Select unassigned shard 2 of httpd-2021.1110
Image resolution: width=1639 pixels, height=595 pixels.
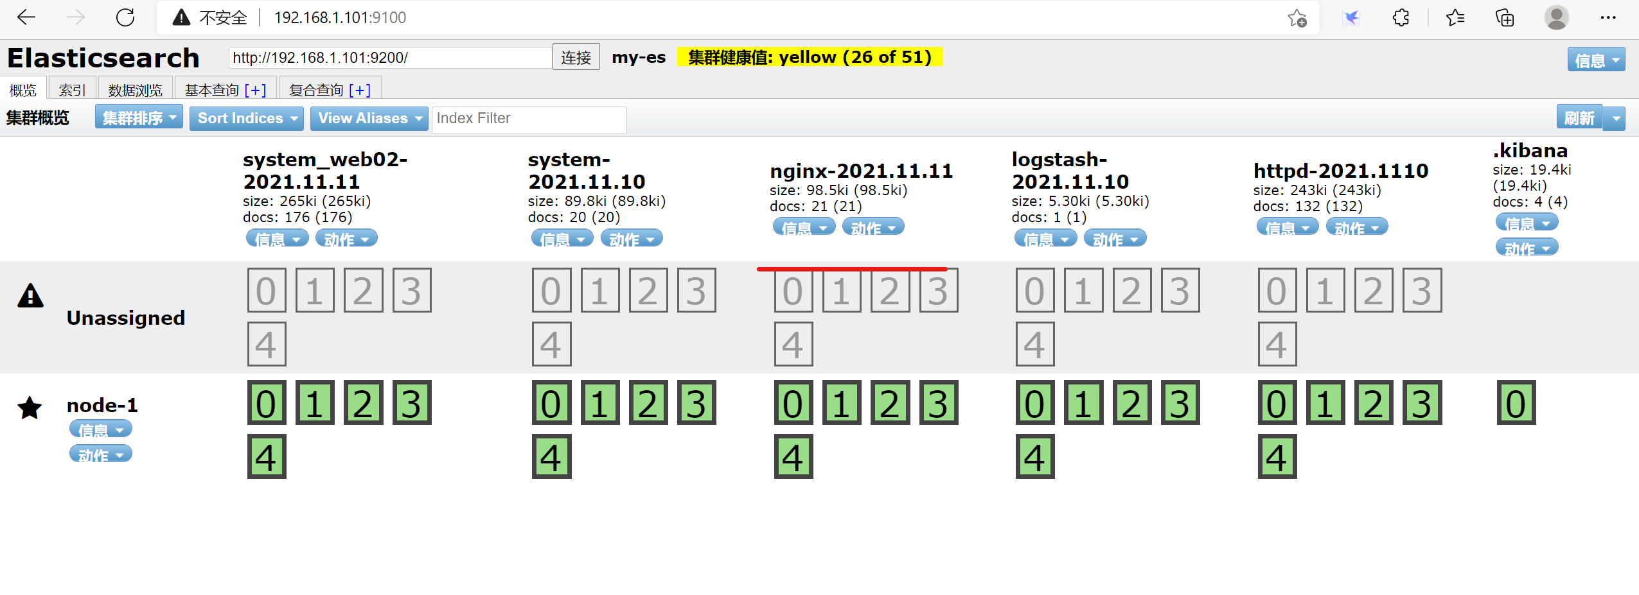[1374, 291]
